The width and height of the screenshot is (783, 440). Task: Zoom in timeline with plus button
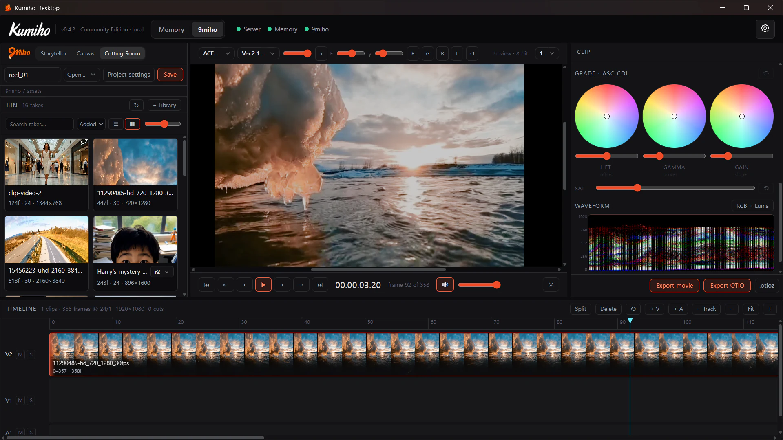point(770,309)
